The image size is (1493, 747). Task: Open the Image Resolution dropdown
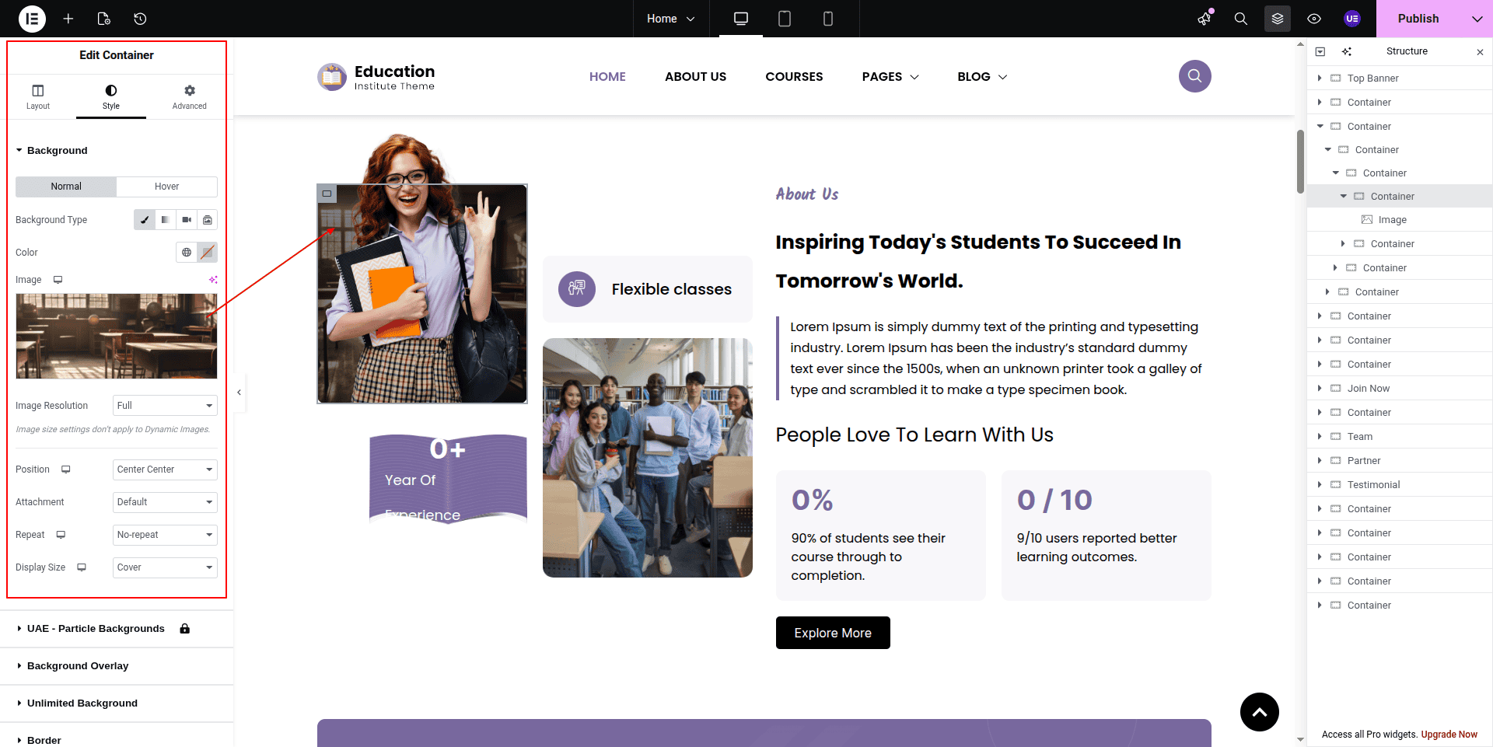pyautogui.click(x=165, y=406)
